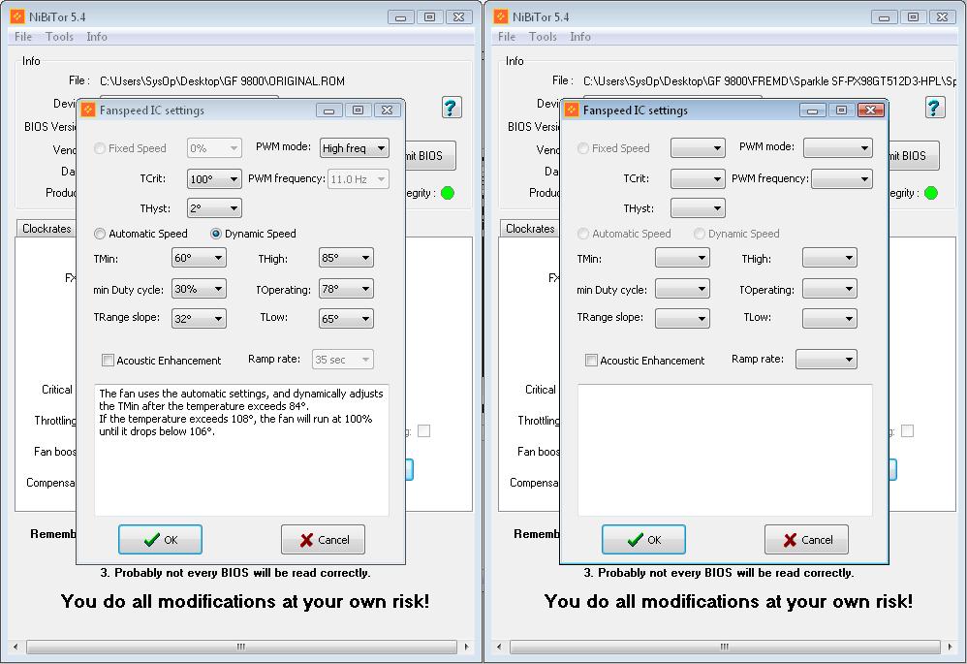Close the left Fanspeed IC settings dialog

[x=387, y=110]
